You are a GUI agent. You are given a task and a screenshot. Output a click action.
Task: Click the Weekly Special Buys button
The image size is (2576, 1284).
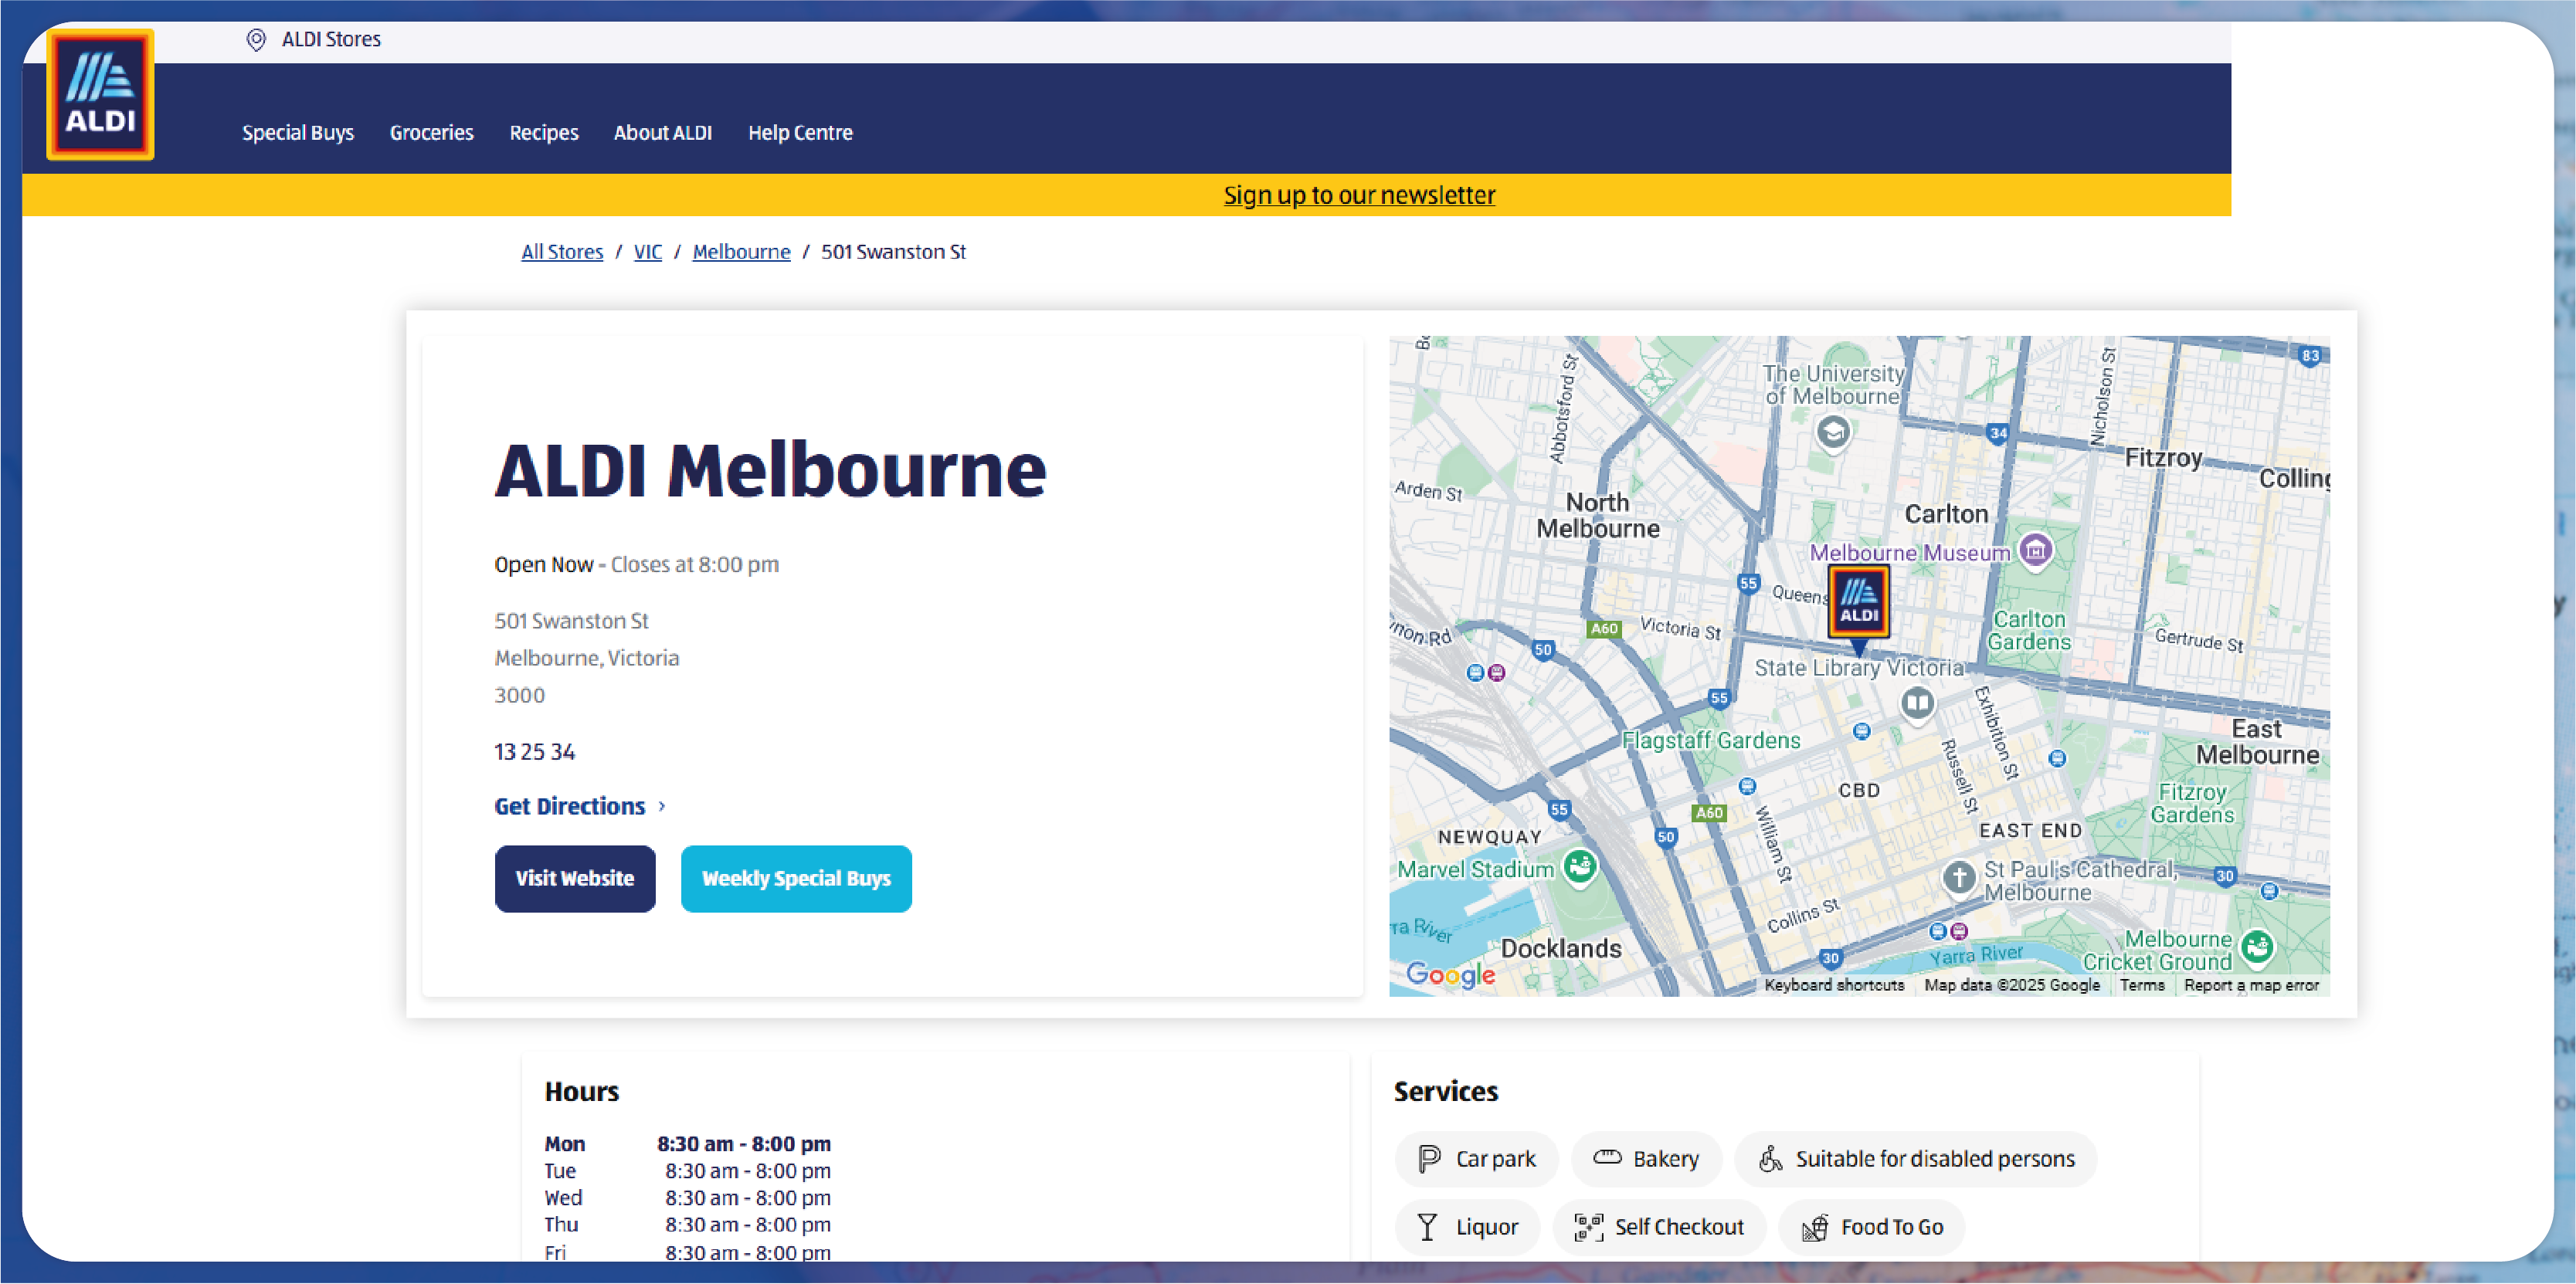click(796, 879)
